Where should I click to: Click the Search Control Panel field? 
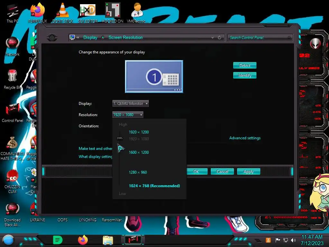(260, 38)
